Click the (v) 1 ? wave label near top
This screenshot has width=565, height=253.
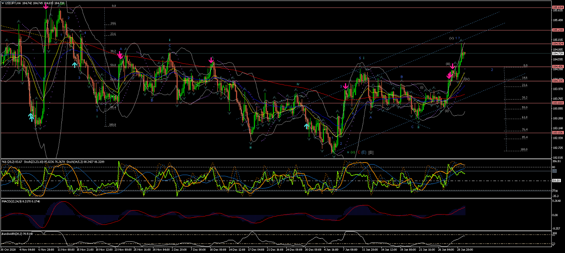pyautogui.click(x=455, y=38)
